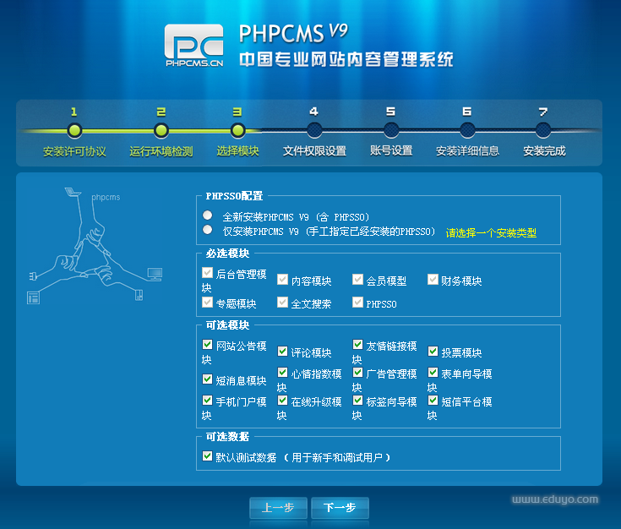
Task: Choose 全新安装PHPCMS V9 (含 PHPSSO) radio
Action: [x=207, y=215]
